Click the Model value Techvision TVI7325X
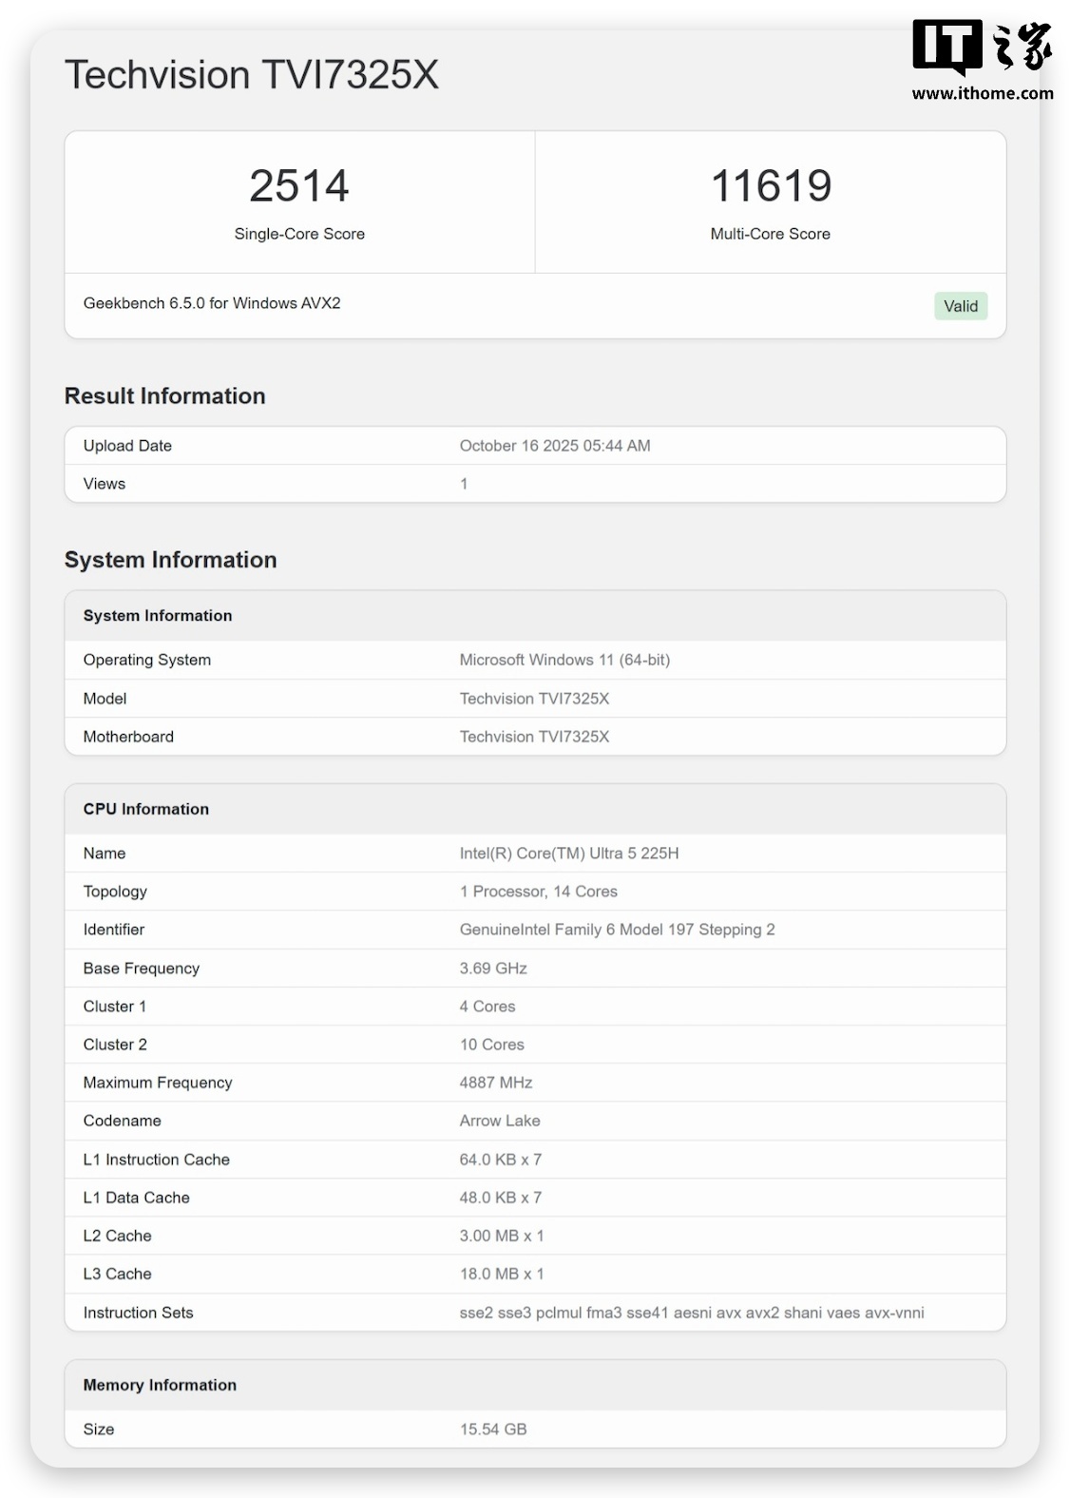 pyautogui.click(x=534, y=699)
